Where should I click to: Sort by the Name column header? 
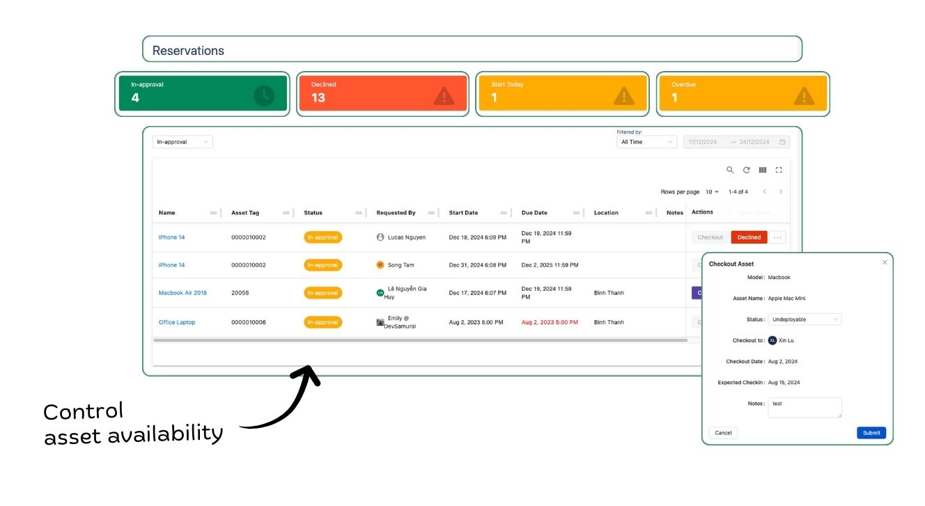click(167, 213)
